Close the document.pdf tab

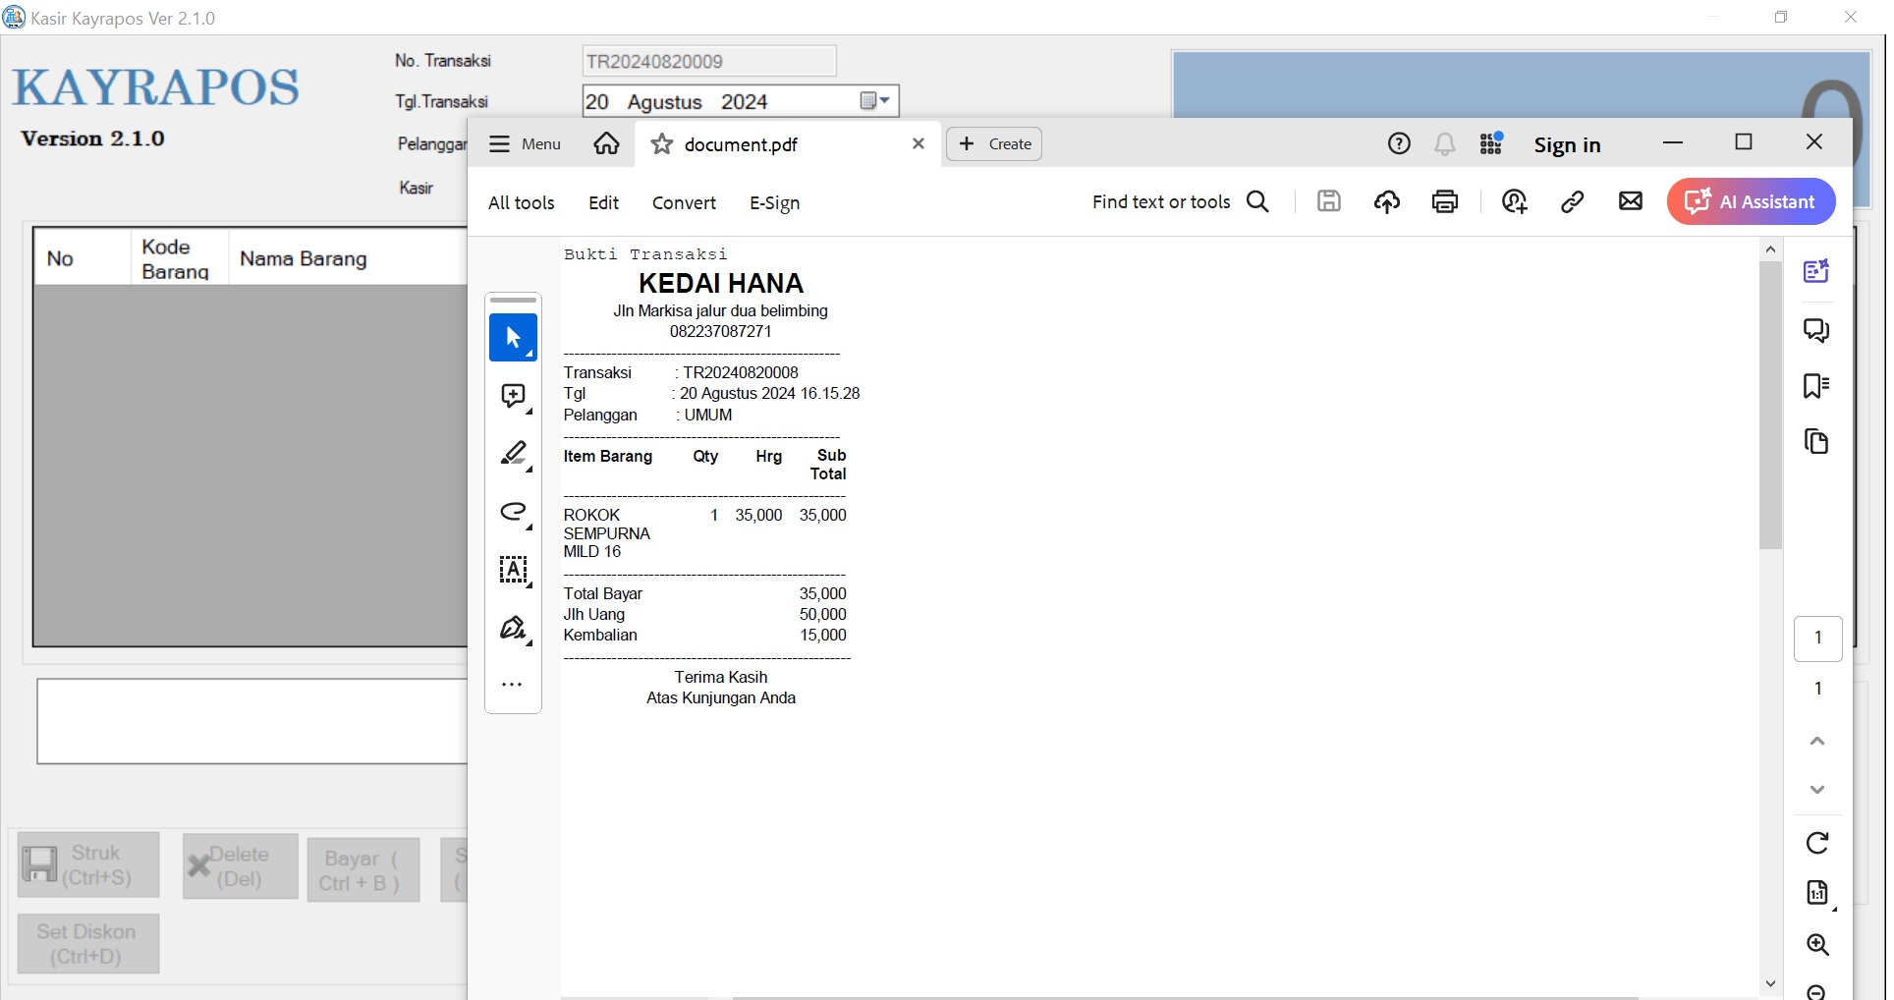coord(919,143)
